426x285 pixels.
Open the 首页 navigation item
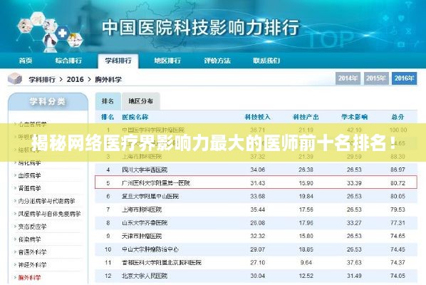point(26,61)
